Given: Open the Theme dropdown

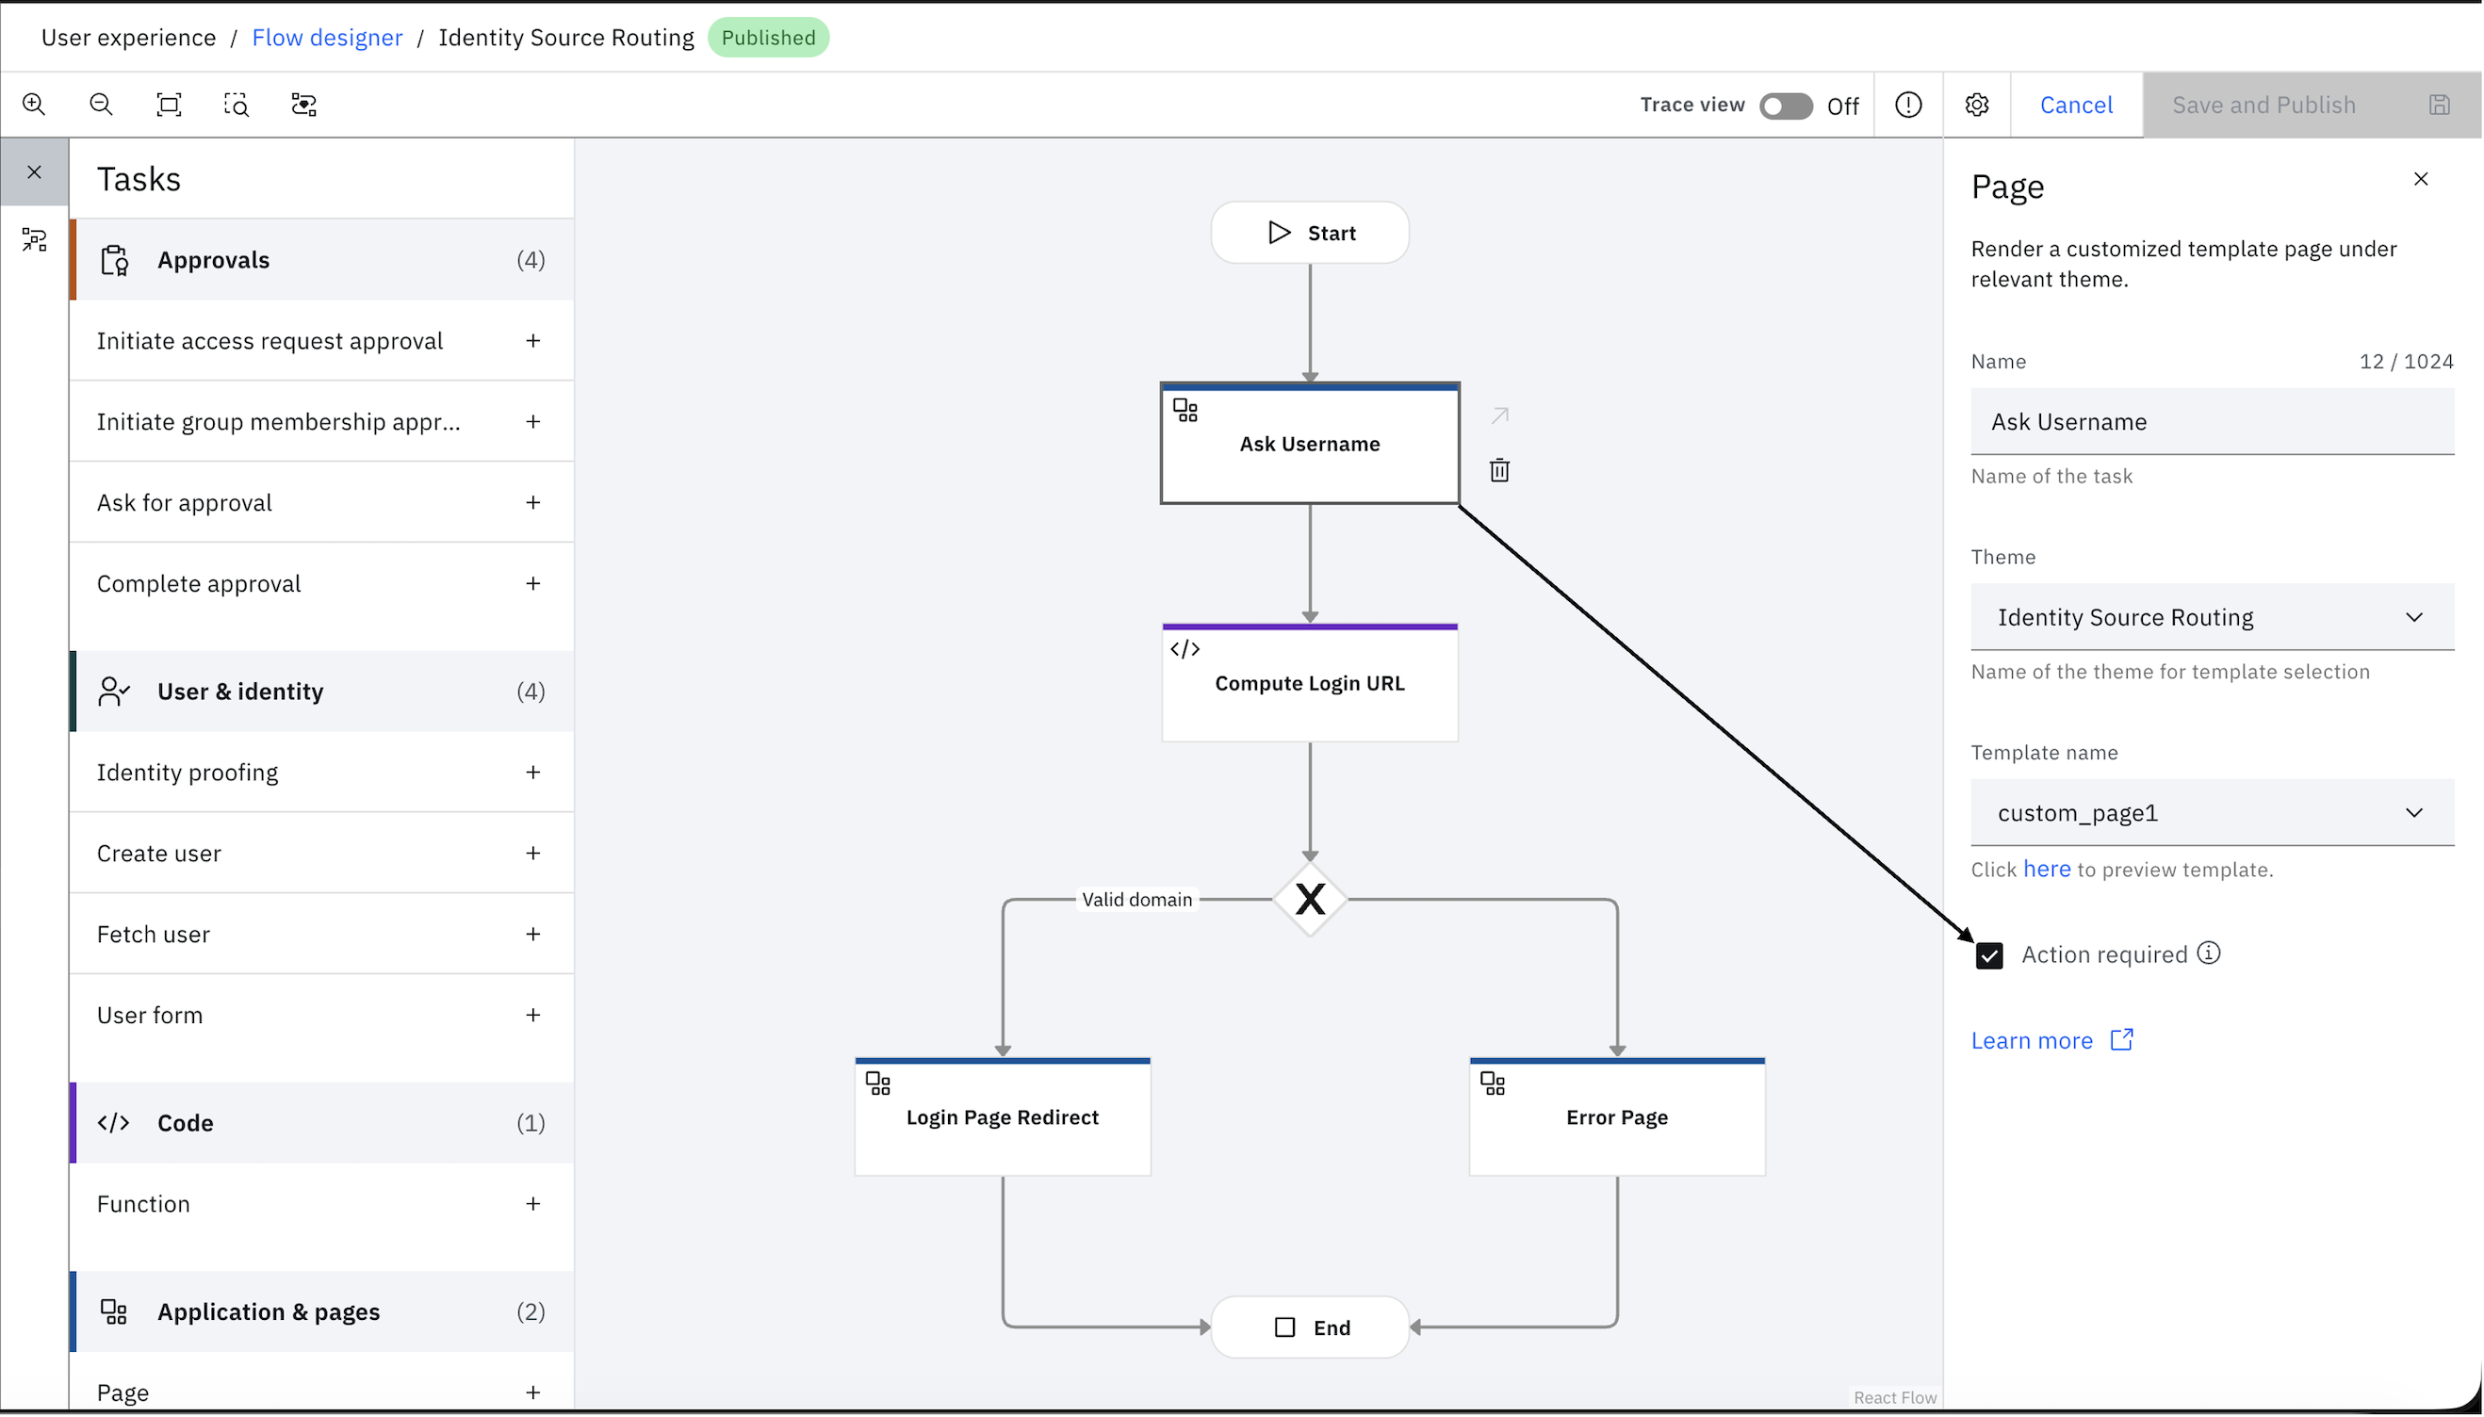Looking at the screenshot, I should click(2213, 617).
